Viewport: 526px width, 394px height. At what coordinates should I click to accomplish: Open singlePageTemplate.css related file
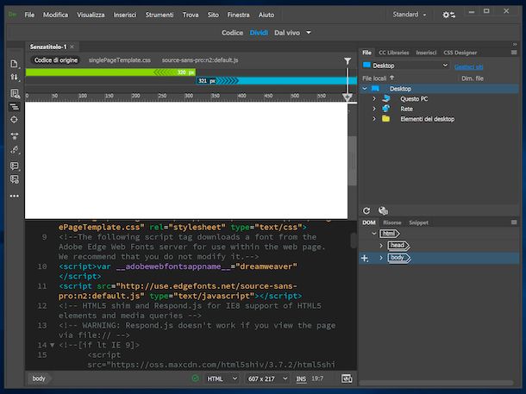click(119, 60)
